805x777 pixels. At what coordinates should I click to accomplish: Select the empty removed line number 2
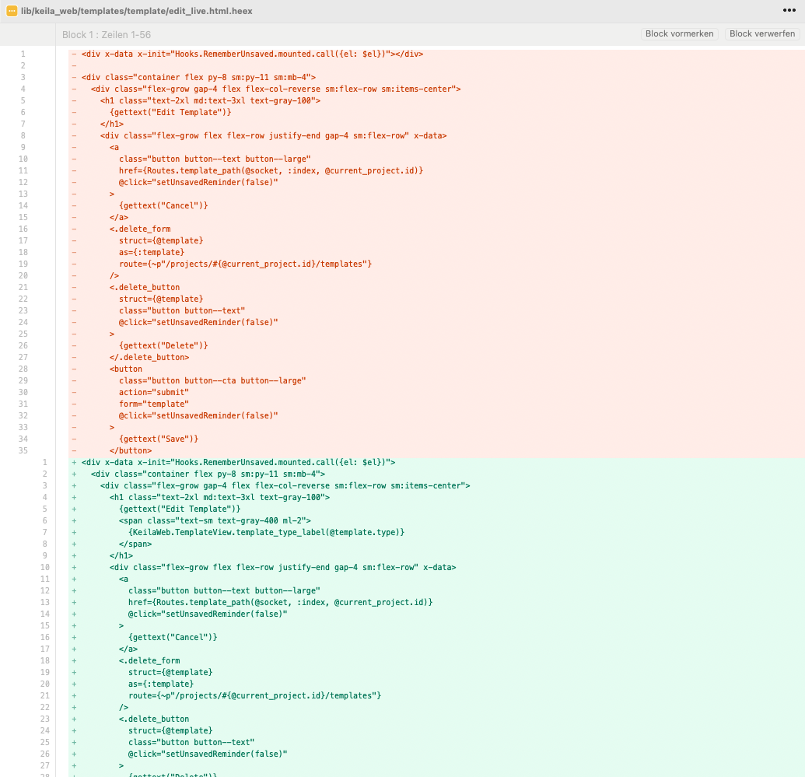click(x=23, y=66)
